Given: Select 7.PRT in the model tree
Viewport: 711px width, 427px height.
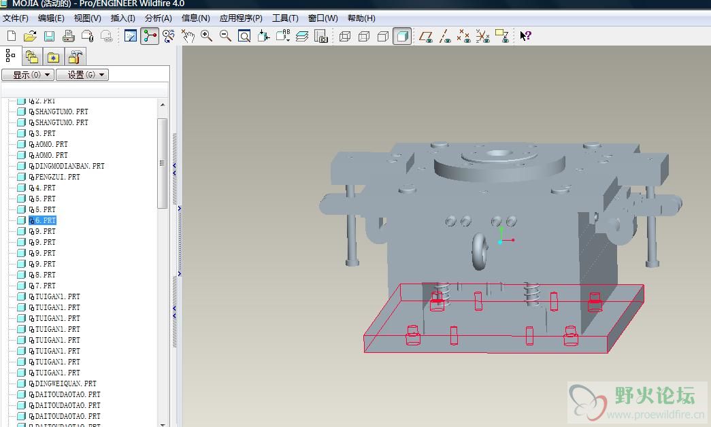Looking at the screenshot, I should point(46,286).
